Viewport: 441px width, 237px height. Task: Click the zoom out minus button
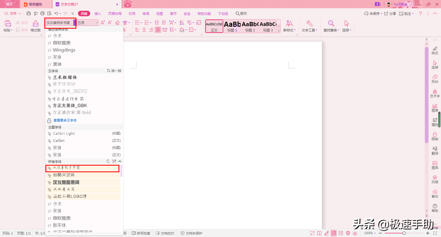(380, 233)
